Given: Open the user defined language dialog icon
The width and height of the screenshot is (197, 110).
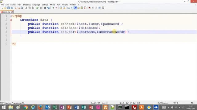Looking at the screenshot, I should tap(78, 8).
